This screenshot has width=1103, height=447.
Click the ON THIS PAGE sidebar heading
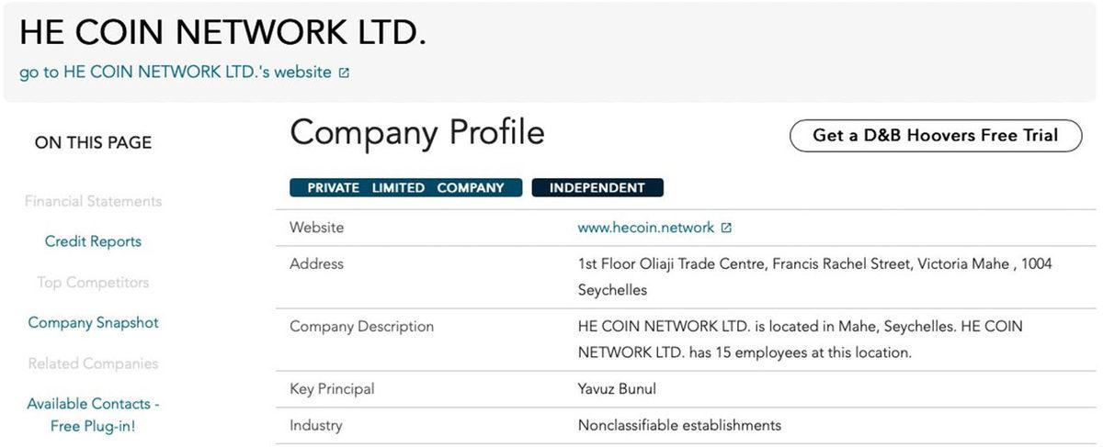click(x=93, y=142)
